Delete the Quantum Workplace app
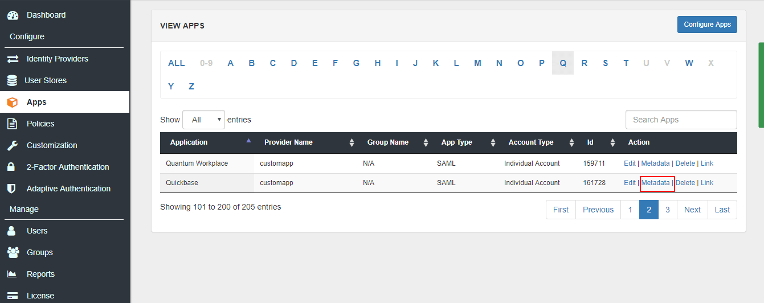 coord(685,163)
